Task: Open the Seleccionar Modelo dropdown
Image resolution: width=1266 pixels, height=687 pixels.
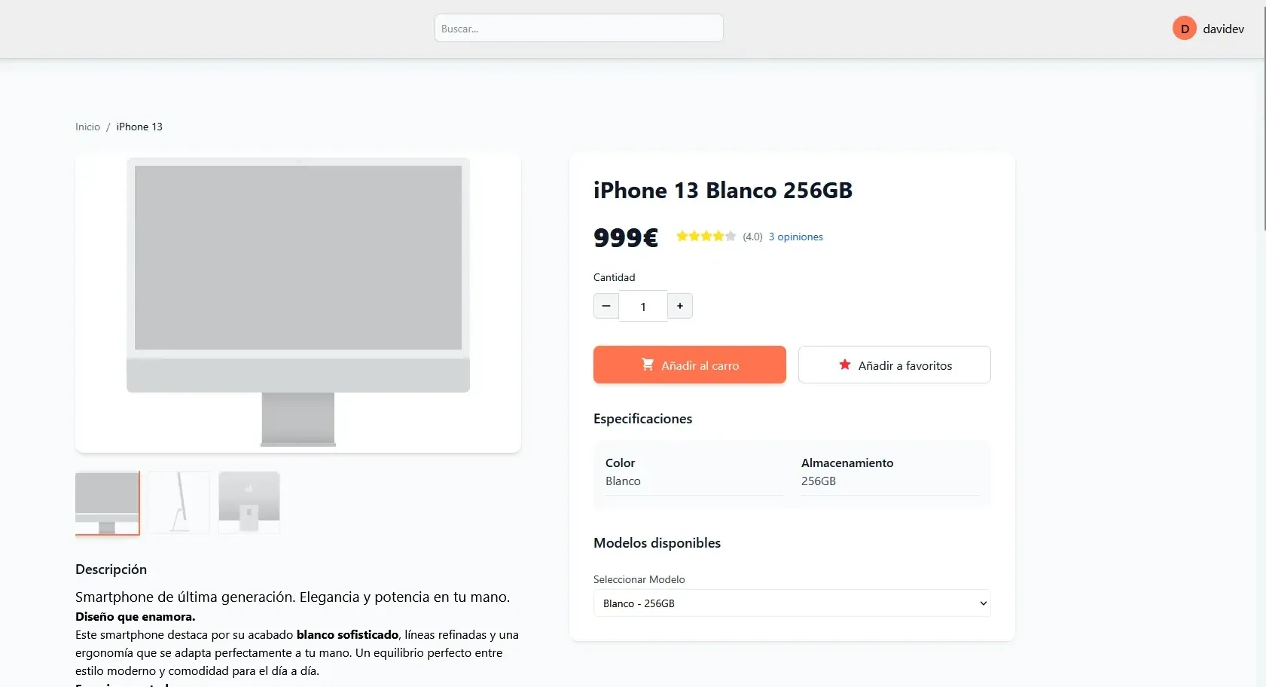Action: coord(792,603)
